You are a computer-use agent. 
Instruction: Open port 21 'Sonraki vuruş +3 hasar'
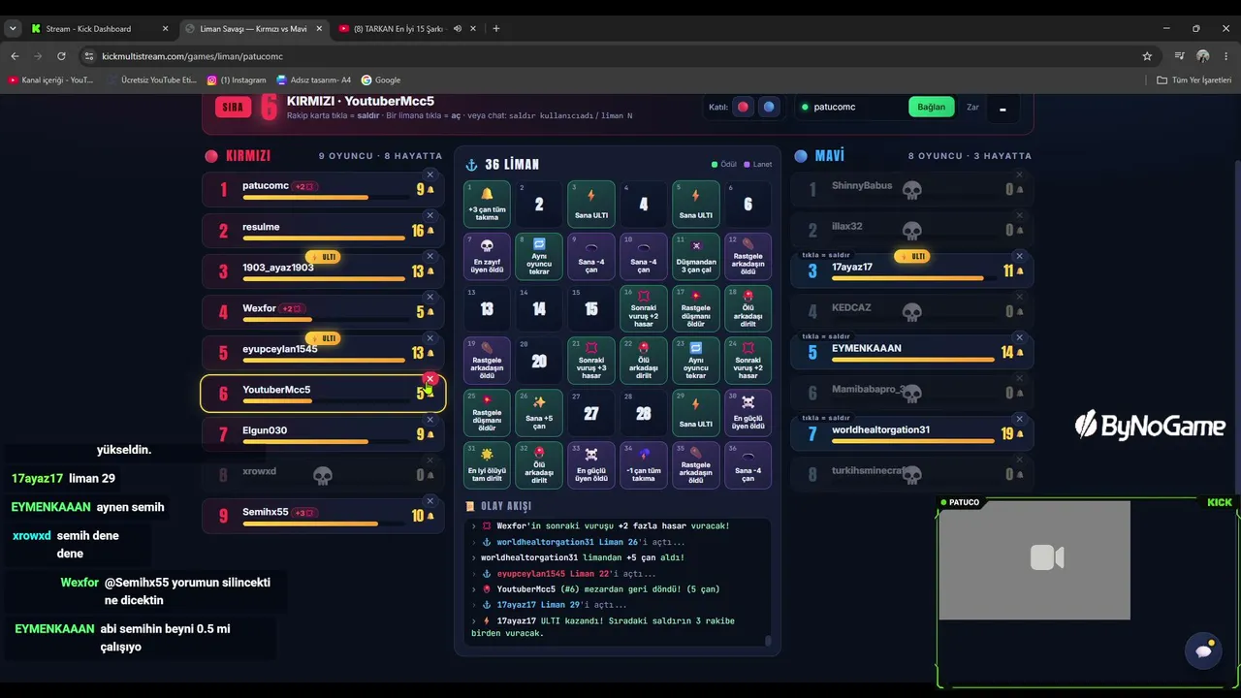click(x=591, y=361)
